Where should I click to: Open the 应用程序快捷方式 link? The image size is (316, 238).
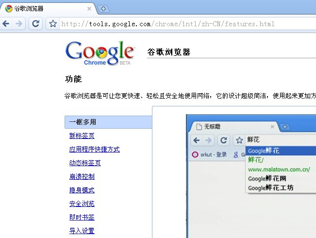click(95, 149)
